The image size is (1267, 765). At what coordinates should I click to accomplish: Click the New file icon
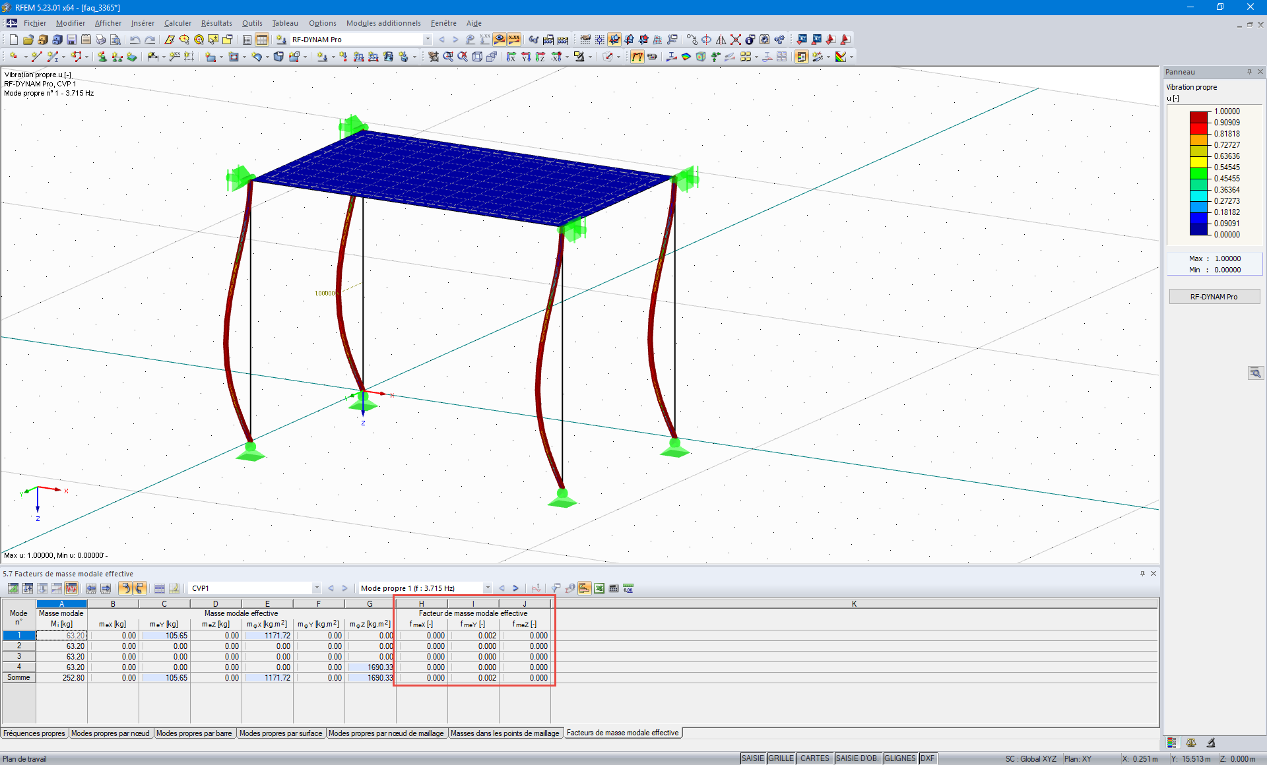coord(13,40)
